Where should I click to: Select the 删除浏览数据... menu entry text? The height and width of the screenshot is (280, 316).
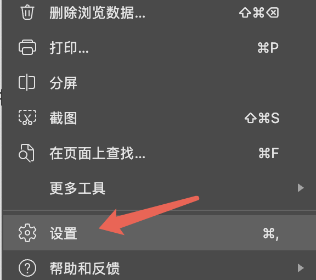[97, 13]
